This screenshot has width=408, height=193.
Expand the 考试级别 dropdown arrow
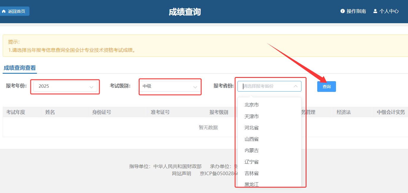(x=195, y=87)
